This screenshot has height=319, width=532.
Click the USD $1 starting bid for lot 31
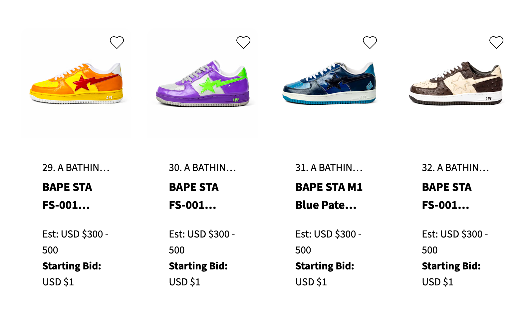[x=311, y=282]
